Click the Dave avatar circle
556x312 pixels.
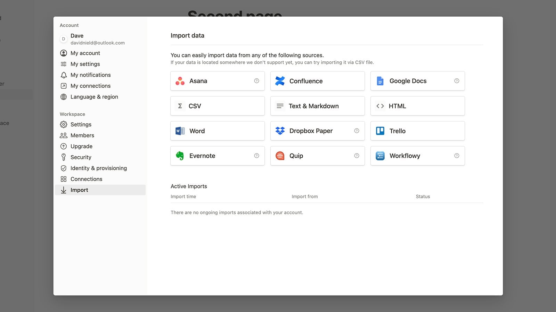[63, 39]
